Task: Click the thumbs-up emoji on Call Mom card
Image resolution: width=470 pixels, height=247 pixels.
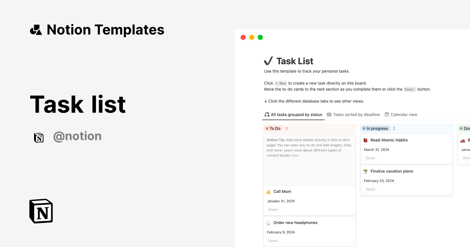Action: (x=268, y=191)
